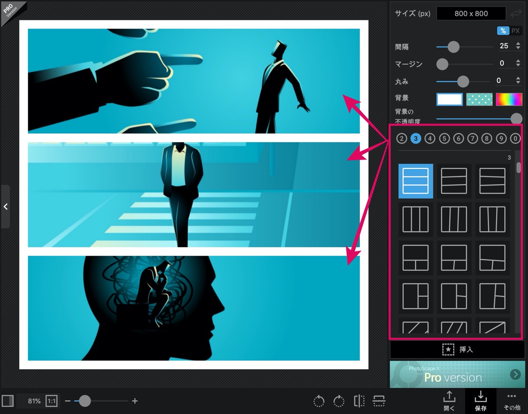Pick the polka-dot pattern background swatch
The image size is (528, 414).
[x=479, y=99]
